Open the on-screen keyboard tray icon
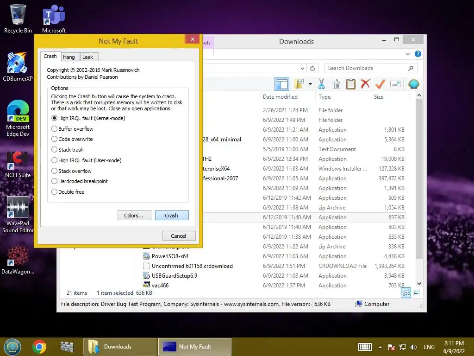This screenshot has height=356, width=474. click(365, 347)
